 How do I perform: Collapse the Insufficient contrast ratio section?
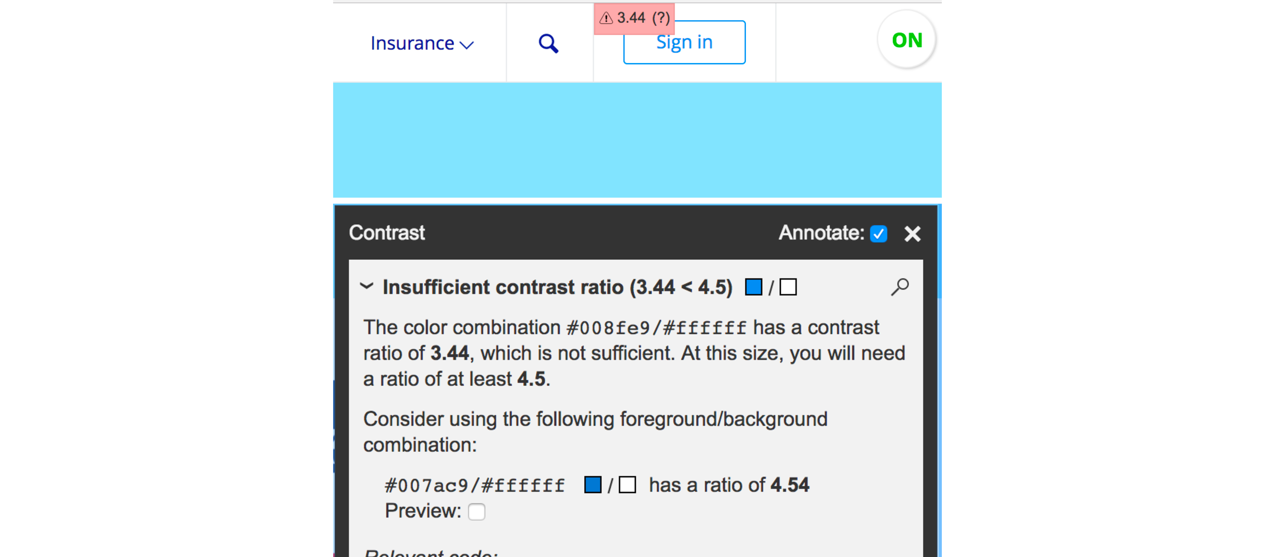coord(367,286)
